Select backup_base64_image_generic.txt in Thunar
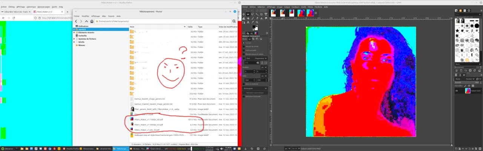The width and height of the screenshot is (483, 151). pos(150,99)
